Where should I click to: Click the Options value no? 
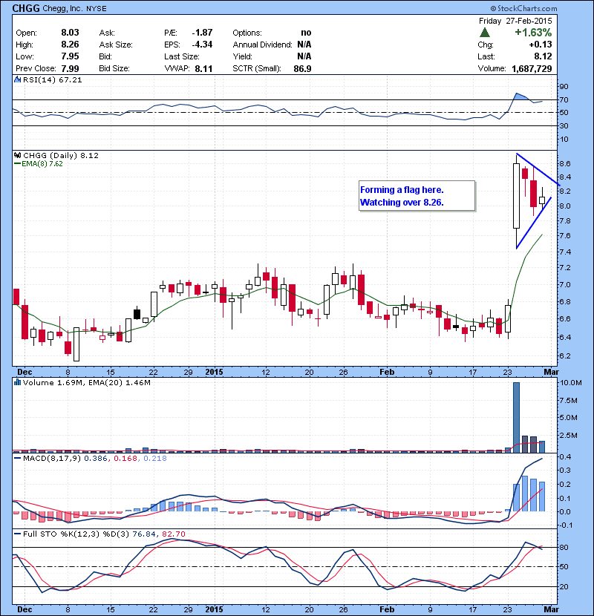(306, 33)
